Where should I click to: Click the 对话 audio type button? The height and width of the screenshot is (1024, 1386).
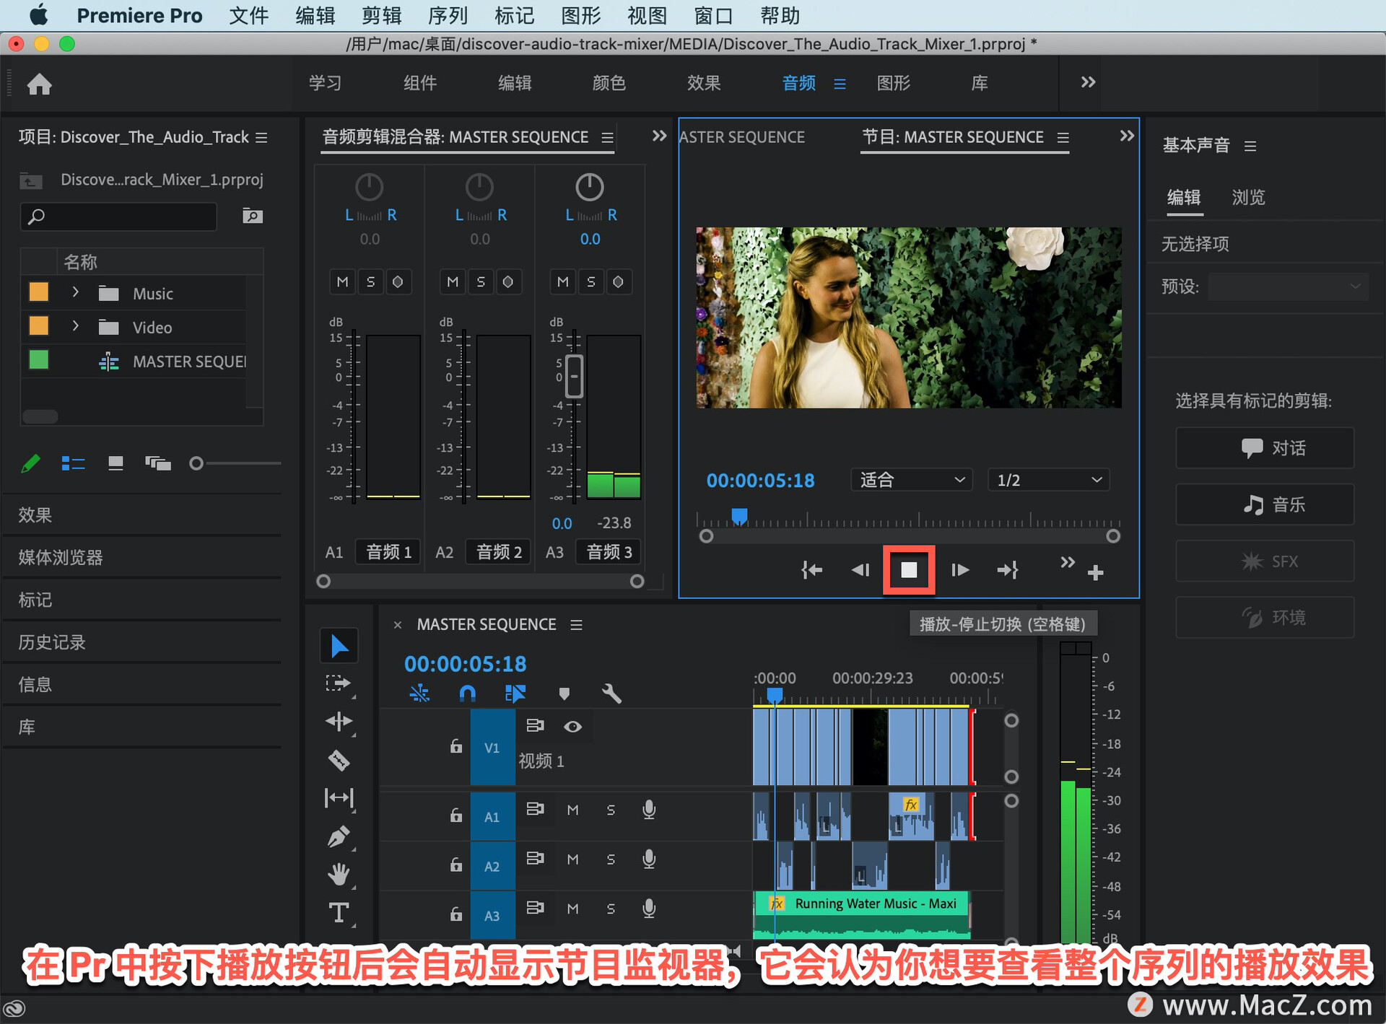click(1264, 448)
